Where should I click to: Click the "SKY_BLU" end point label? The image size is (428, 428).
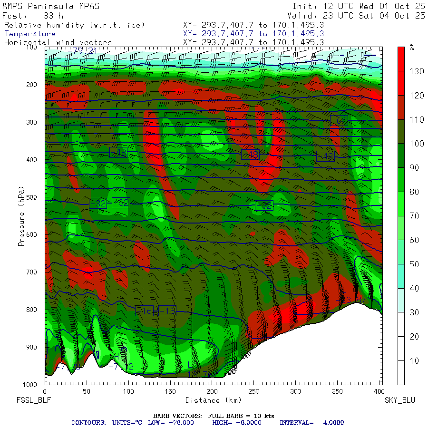(x=400, y=400)
